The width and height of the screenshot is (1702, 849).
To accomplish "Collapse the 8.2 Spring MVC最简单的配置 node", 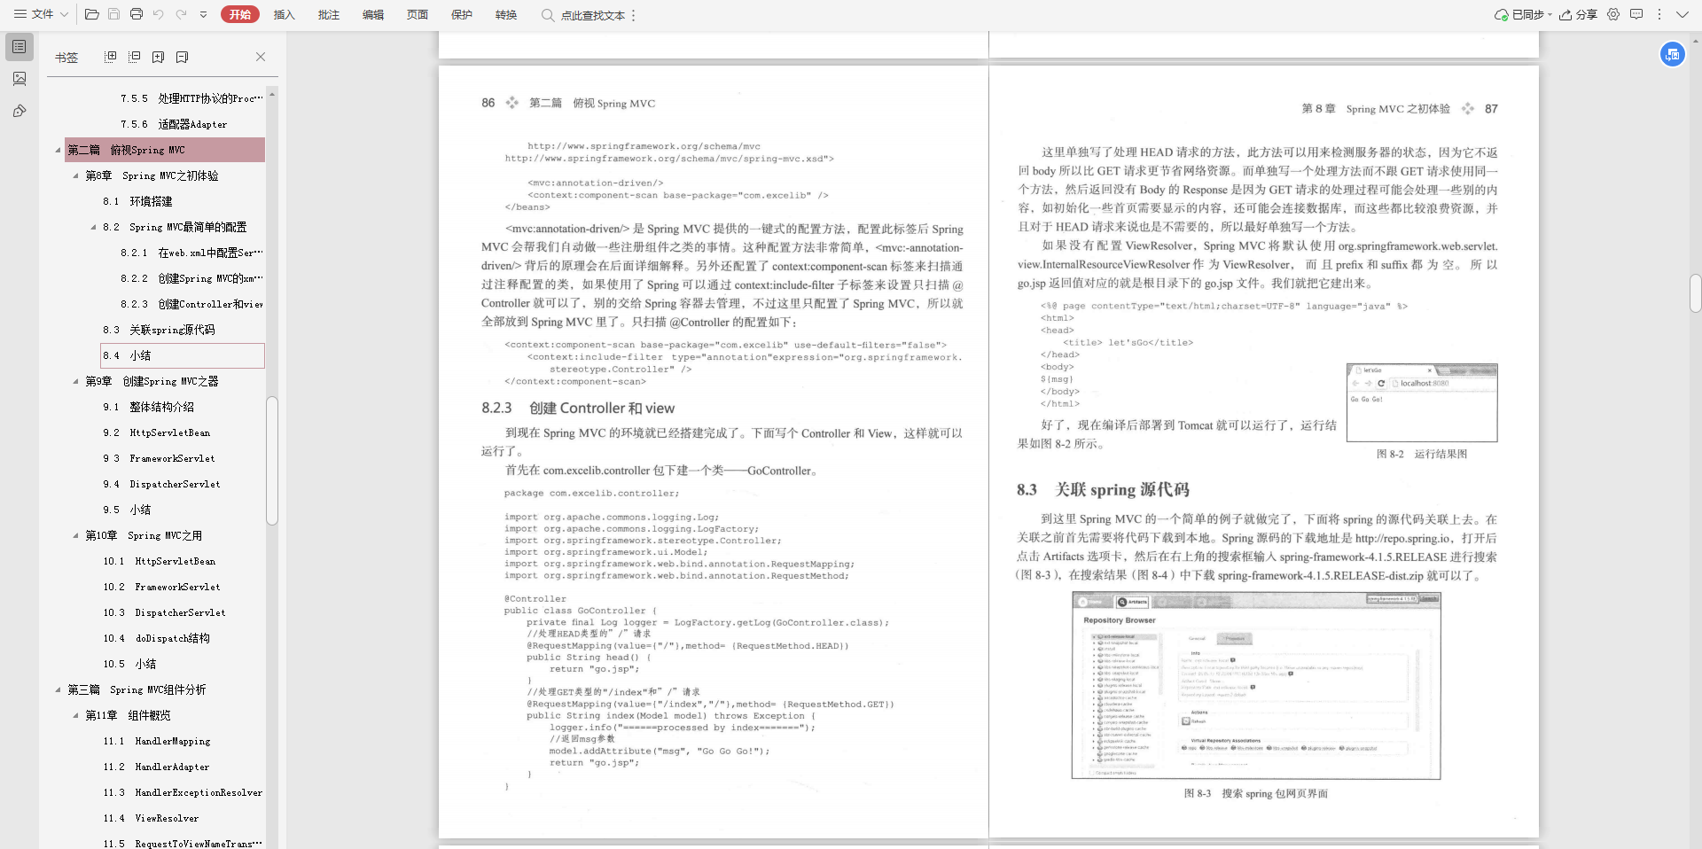I will [93, 227].
